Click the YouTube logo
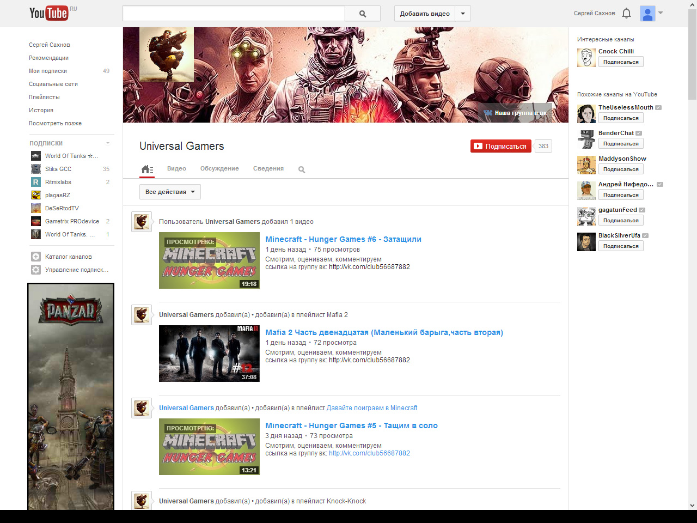This screenshot has height=523, width=697. [49, 13]
